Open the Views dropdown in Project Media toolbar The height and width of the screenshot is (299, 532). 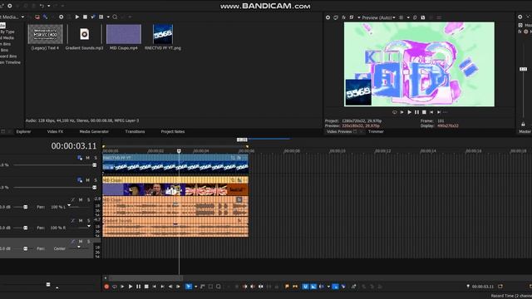[x=108, y=17]
